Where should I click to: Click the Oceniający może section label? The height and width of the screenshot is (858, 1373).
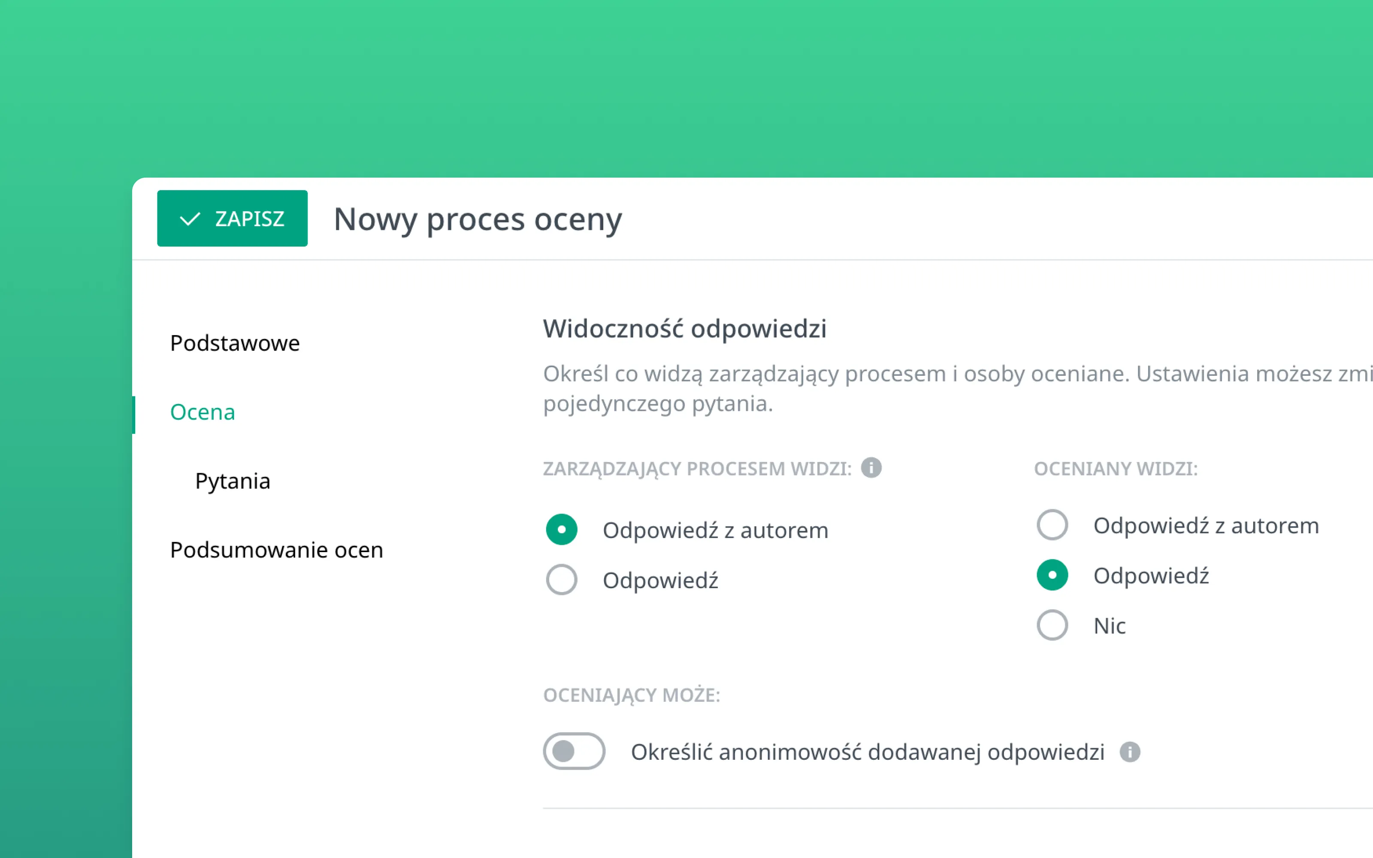[x=632, y=695]
